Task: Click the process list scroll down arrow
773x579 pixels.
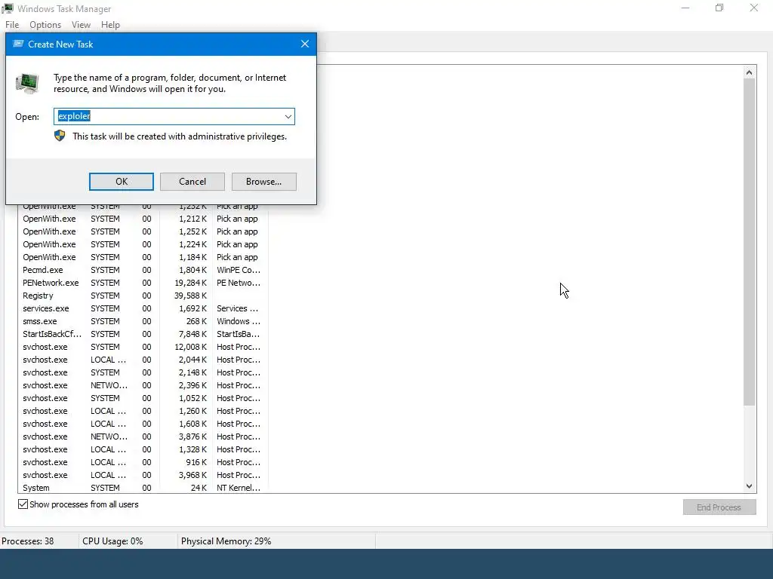Action: coord(749,486)
